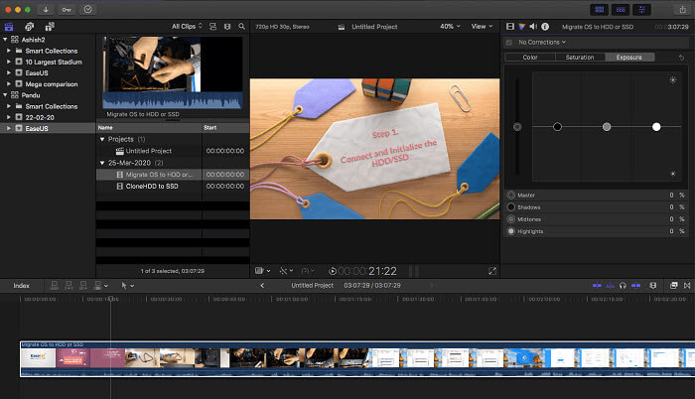The width and height of the screenshot is (695, 399).
Task: Show the Photos and Audio sidebar
Action: pyautogui.click(x=29, y=26)
